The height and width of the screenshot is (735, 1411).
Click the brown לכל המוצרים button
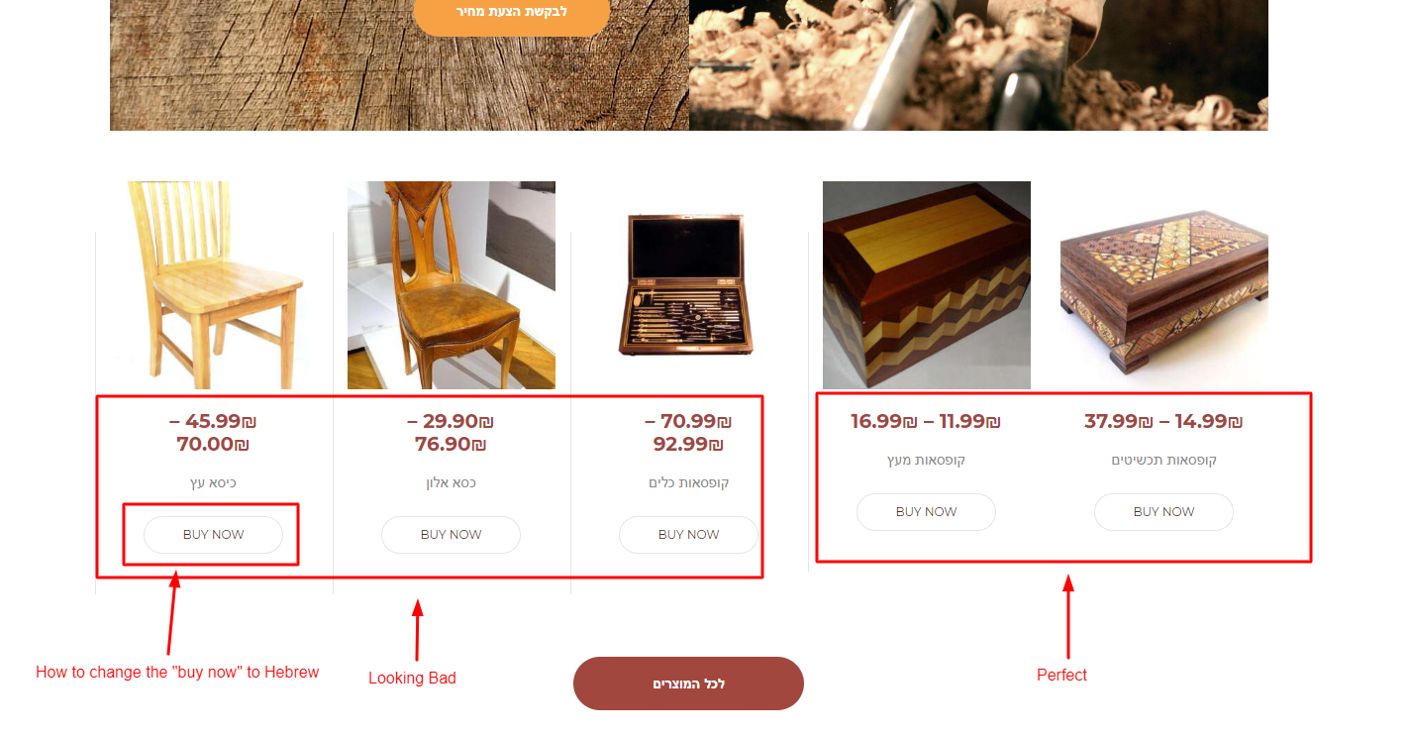tap(688, 683)
